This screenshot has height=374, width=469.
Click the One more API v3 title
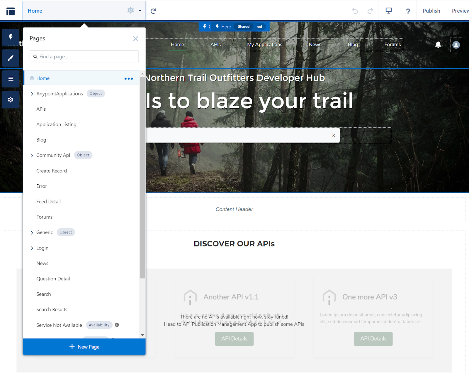click(370, 297)
